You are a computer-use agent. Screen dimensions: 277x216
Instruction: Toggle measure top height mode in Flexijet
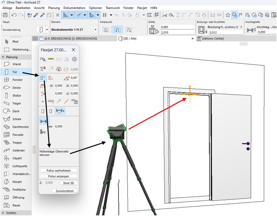[x=43, y=78]
